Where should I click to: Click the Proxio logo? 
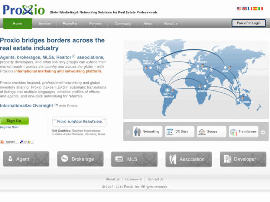tap(24, 10)
